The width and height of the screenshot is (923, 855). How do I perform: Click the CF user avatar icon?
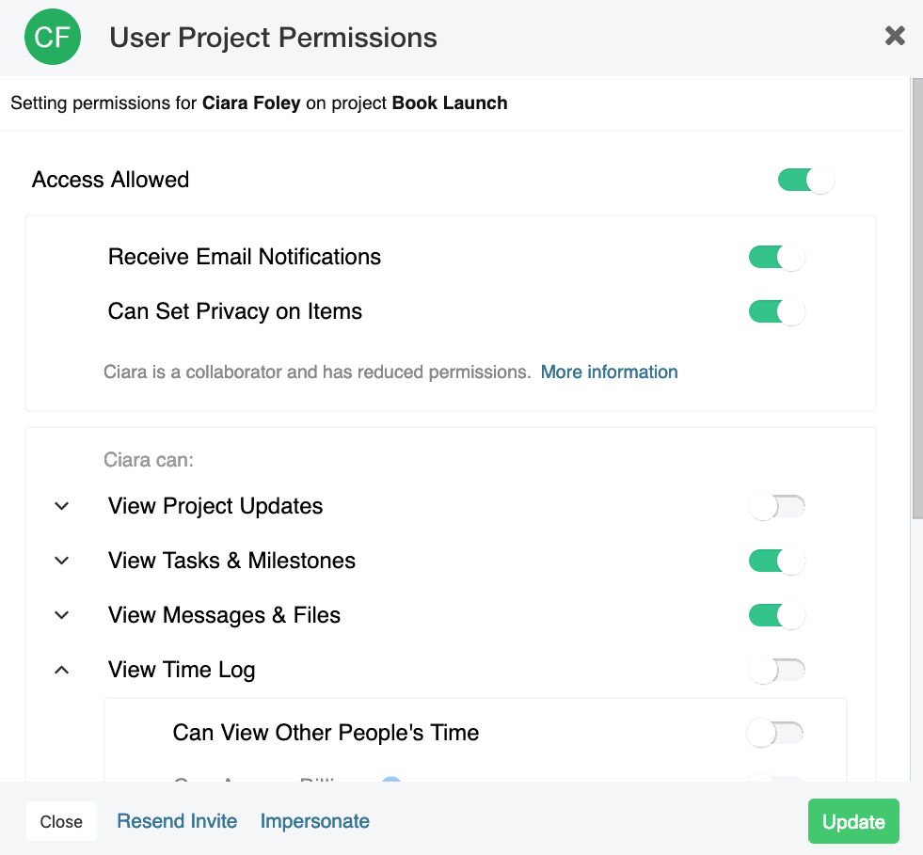tap(53, 37)
